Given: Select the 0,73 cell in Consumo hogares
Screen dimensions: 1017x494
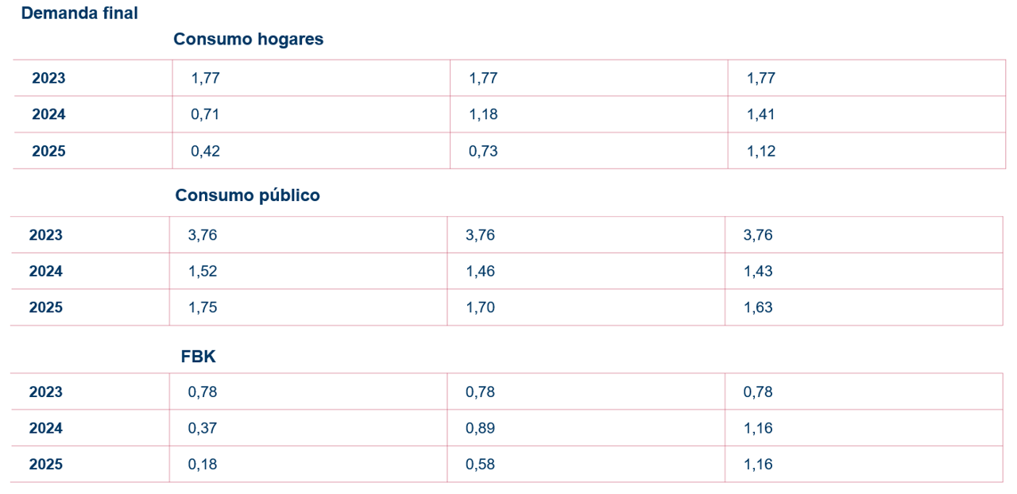Looking at the screenshot, I should (483, 151).
